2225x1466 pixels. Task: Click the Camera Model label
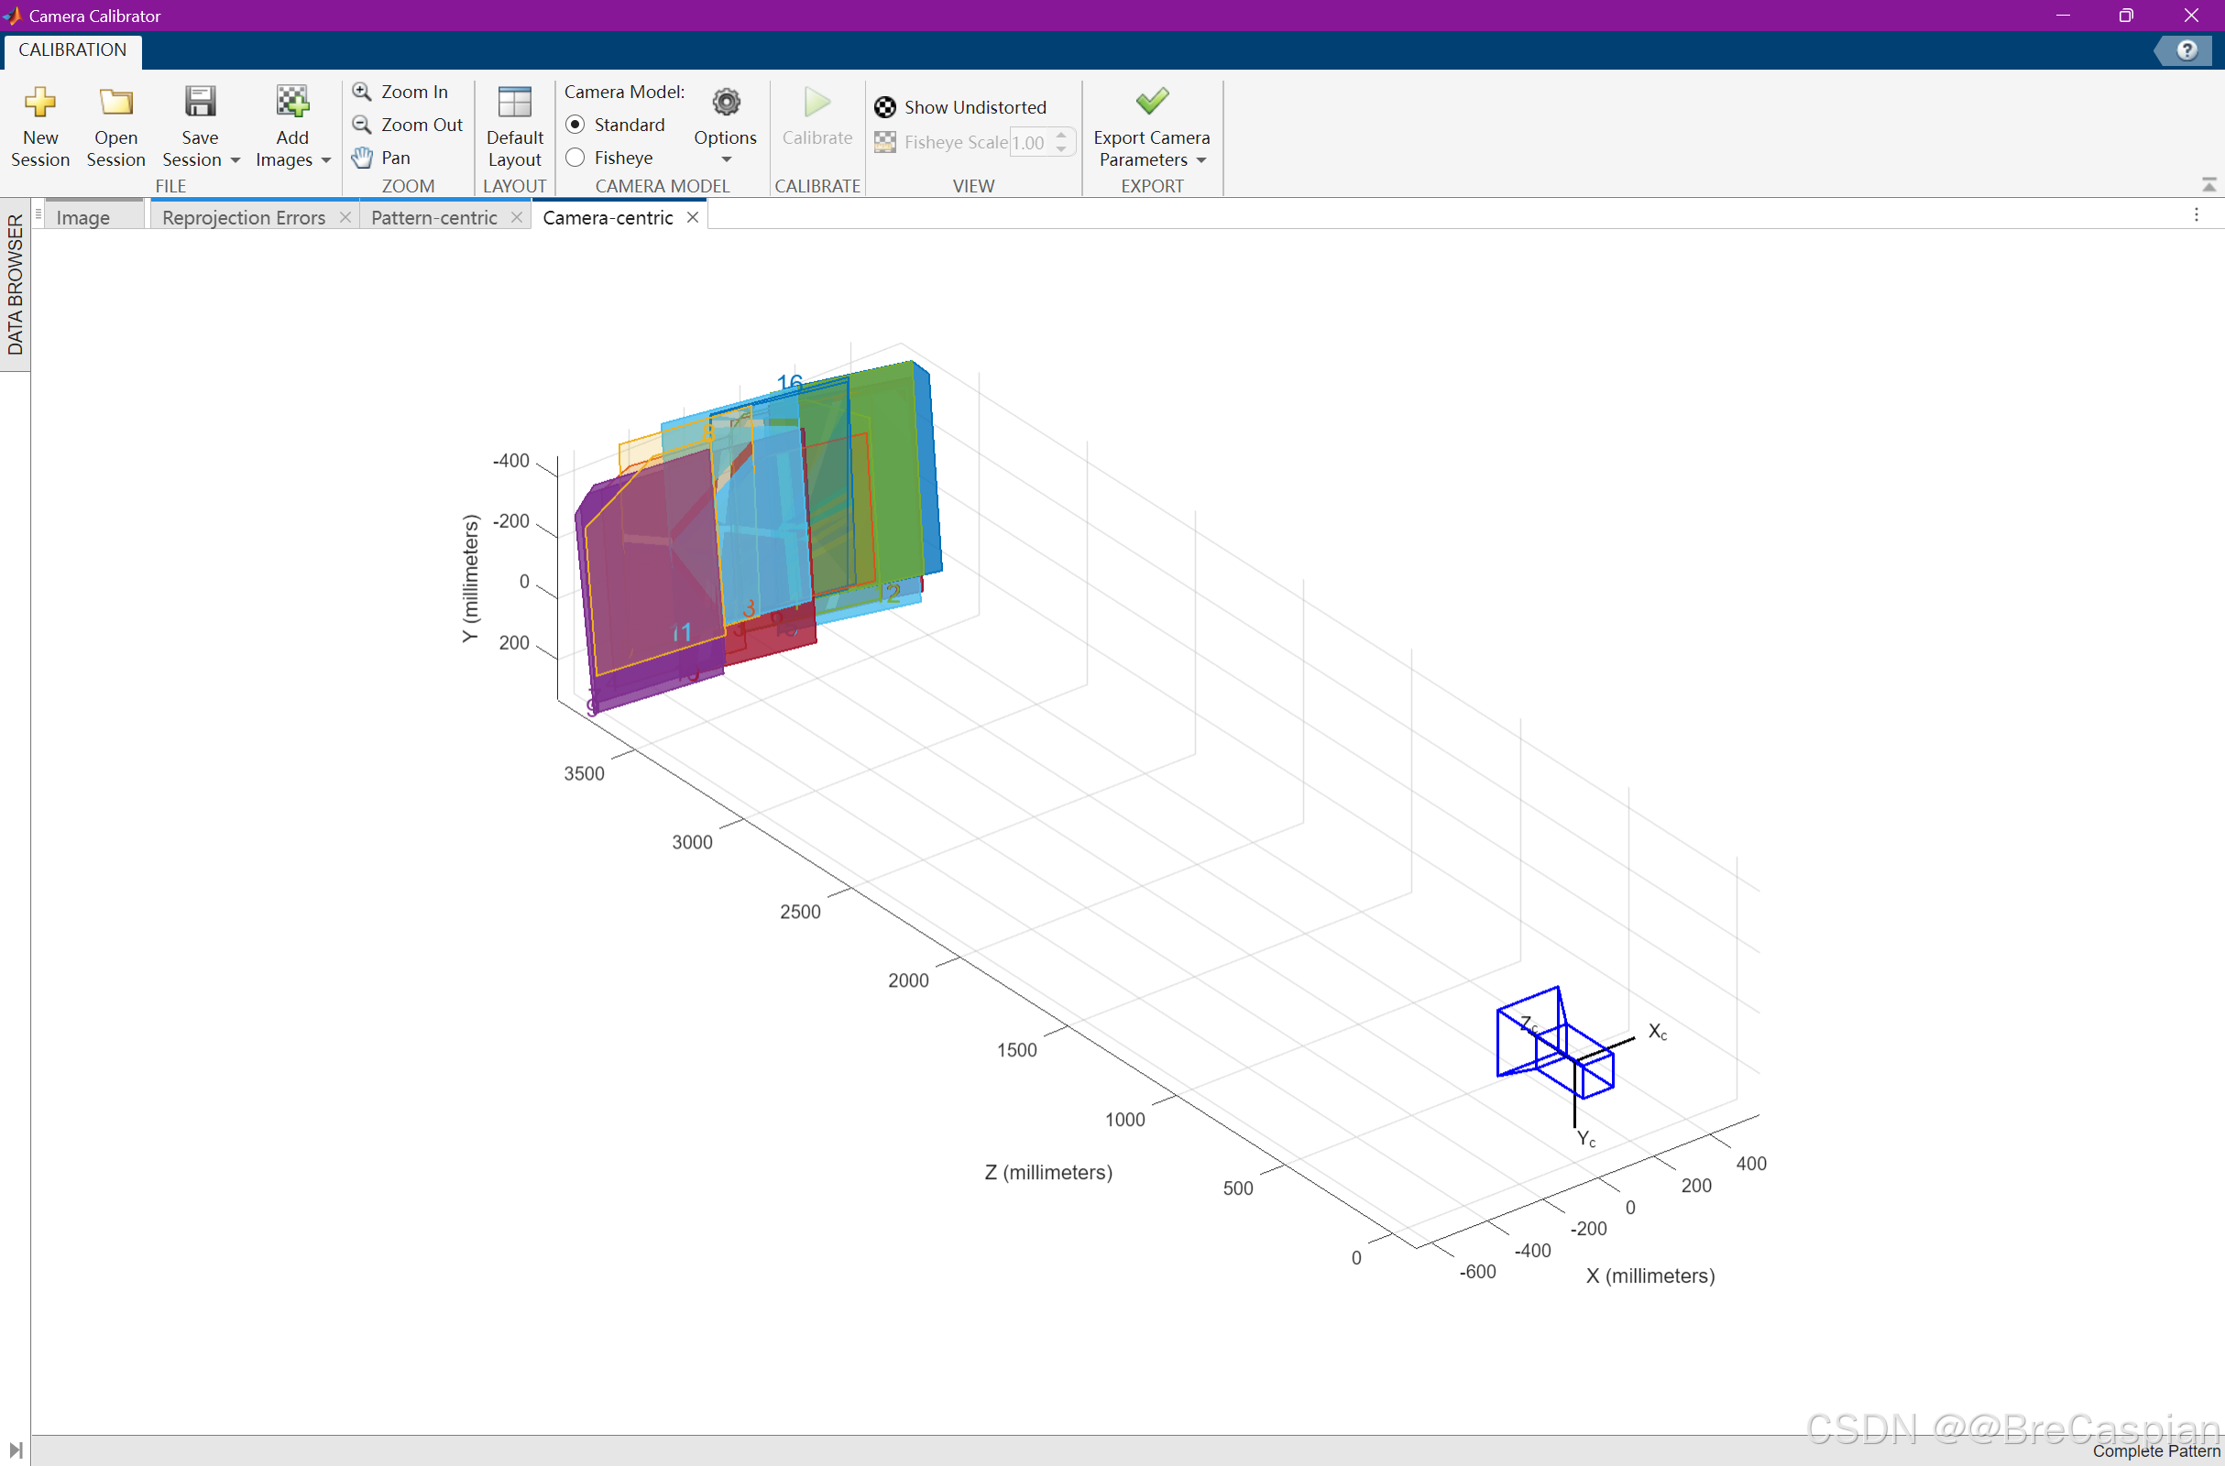[624, 92]
